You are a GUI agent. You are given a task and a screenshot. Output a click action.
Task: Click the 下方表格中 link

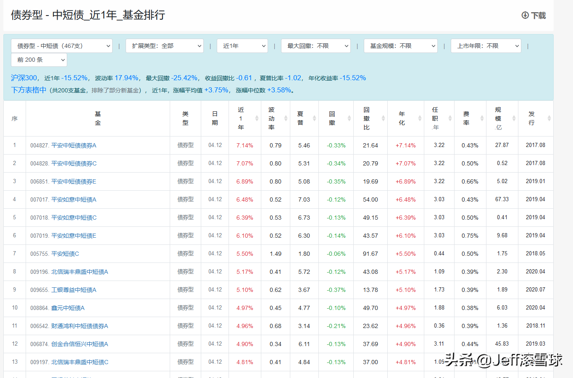tap(29, 90)
